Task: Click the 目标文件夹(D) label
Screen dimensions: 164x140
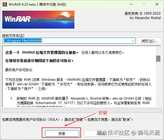Action: tap(13, 36)
